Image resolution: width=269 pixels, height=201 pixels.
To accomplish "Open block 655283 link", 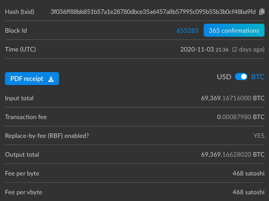I will pos(187,30).
